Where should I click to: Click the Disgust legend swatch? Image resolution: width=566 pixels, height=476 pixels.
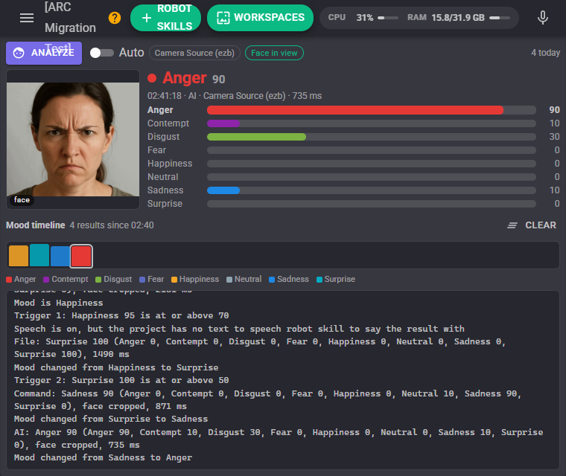(98, 280)
